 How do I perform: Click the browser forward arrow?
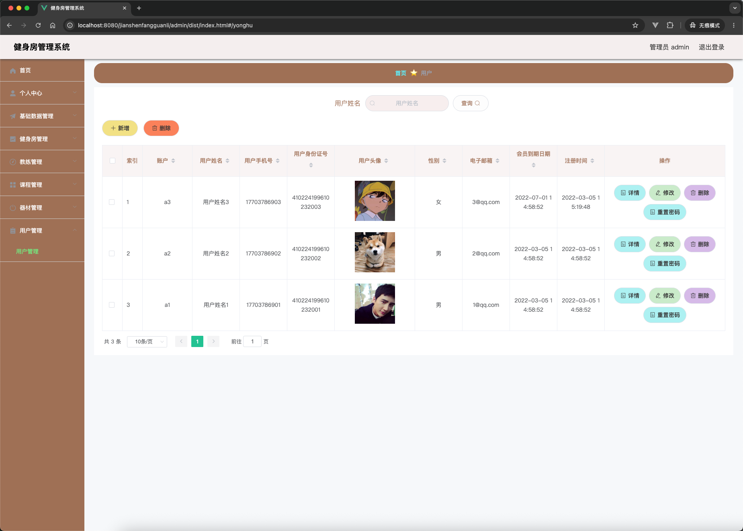24,25
